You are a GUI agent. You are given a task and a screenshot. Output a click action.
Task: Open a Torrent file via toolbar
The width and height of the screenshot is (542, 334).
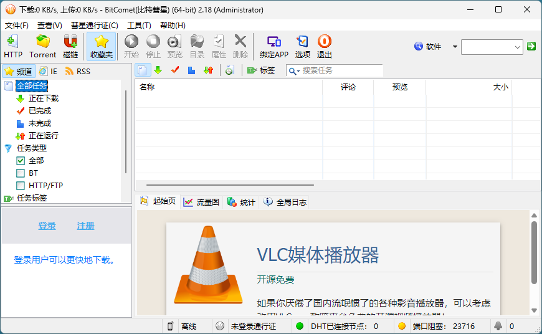42,46
